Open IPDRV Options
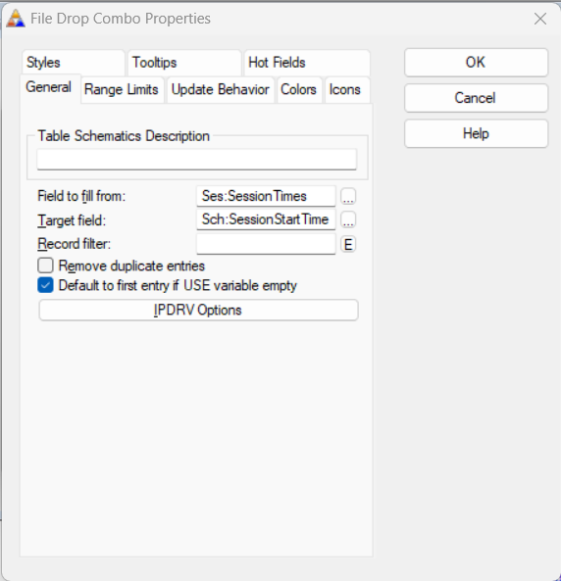The image size is (561, 581). tap(198, 311)
